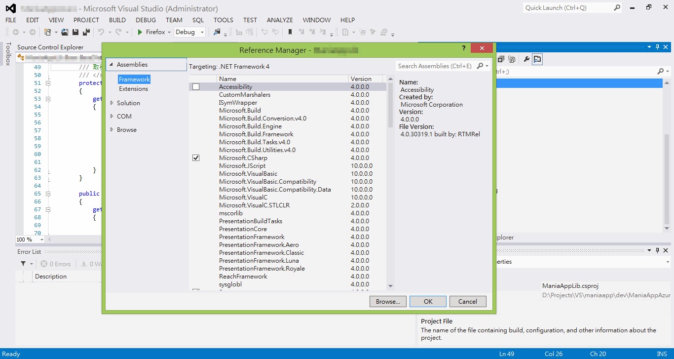The width and height of the screenshot is (674, 359).
Task: Toggle a bookmark using the bookmark icon
Action: click(290, 32)
